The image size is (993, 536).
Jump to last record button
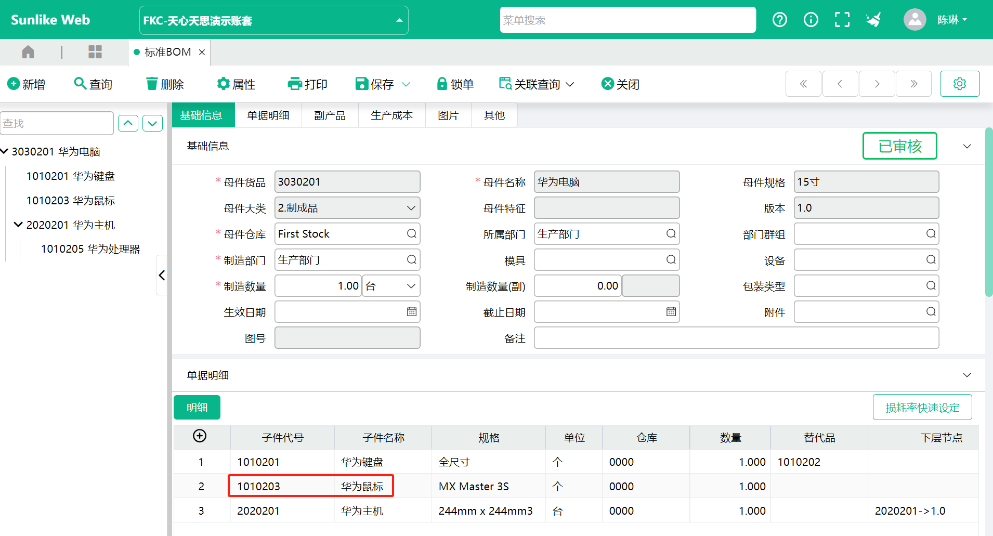(913, 84)
